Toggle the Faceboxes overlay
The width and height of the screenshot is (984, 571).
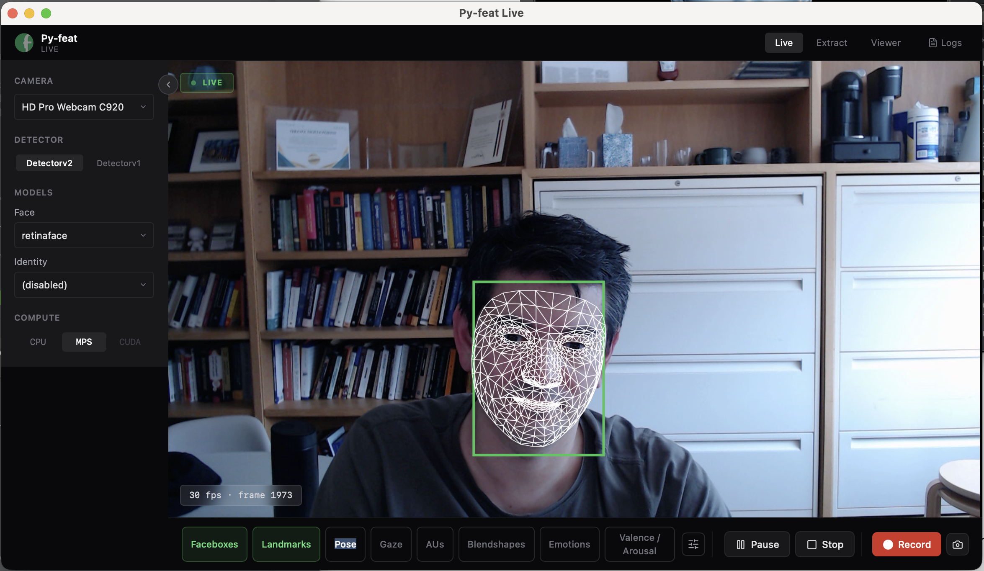coord(214,544)
